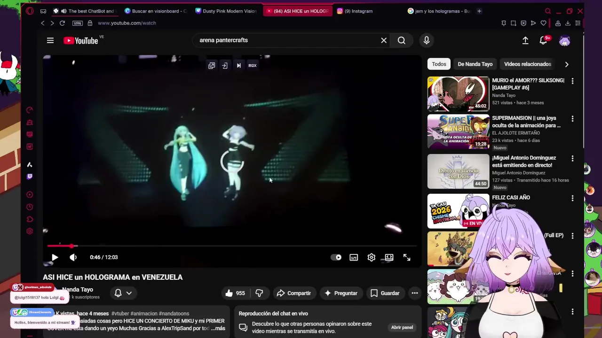Like the video with 955 likes
Image resolution: width=602 pixels, height=338 pixels.
[235, 293]
